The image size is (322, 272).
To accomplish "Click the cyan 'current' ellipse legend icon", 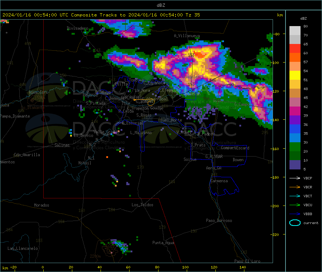I will pyautogui.click(x=295, y=223).
